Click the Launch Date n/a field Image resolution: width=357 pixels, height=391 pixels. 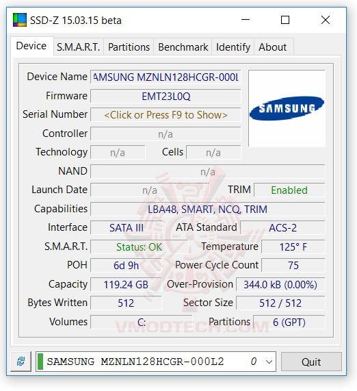coord(150,190)
